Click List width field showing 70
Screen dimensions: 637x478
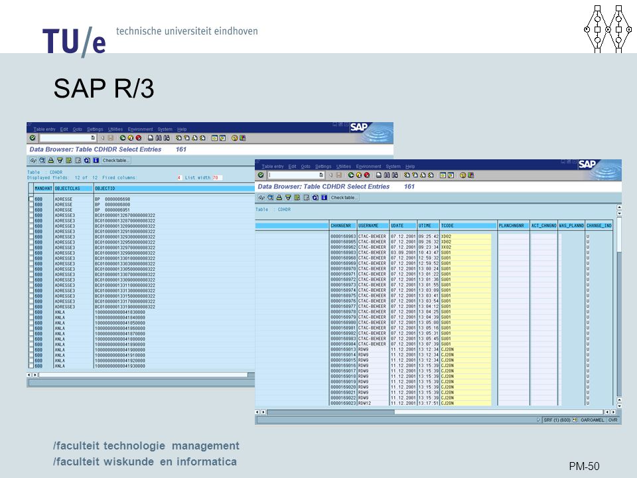click(217, 178)
